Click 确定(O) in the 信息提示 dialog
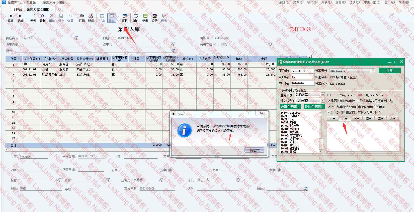Viewport: 414px width, 212px height. [254, 150]
